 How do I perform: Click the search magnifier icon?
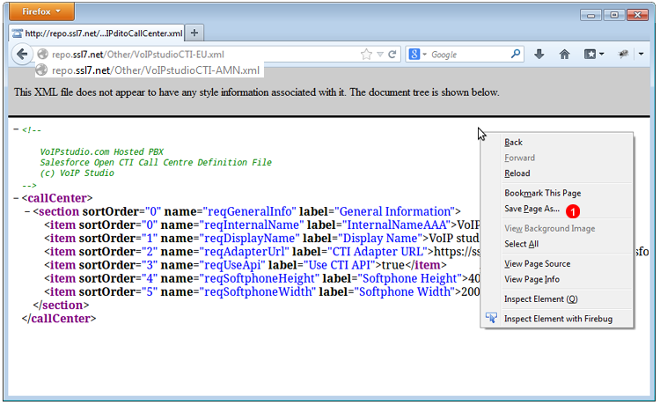515,54
